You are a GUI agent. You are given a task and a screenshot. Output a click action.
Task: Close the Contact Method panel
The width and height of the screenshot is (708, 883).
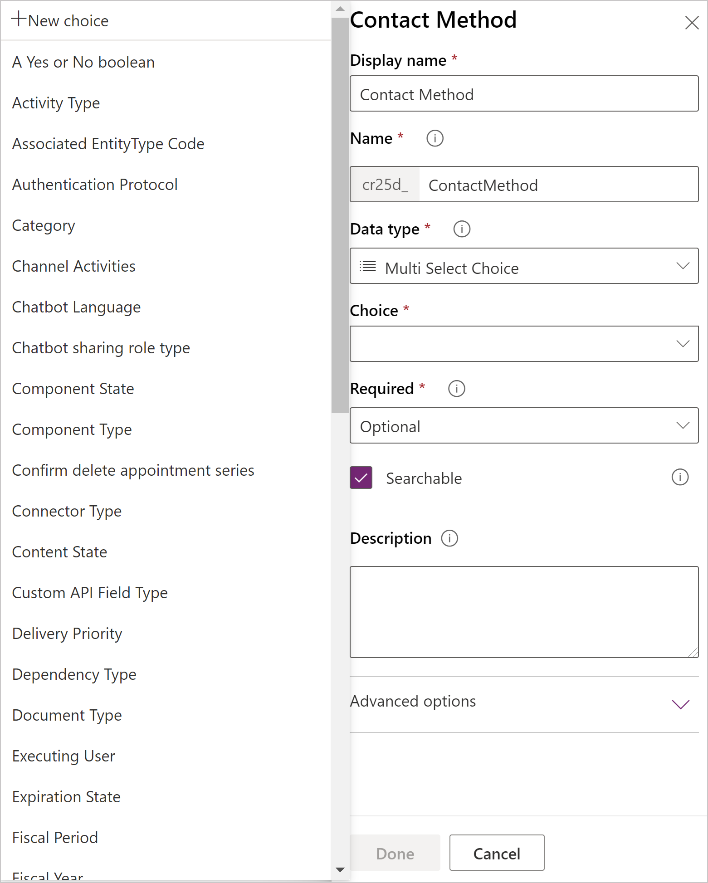692,23
